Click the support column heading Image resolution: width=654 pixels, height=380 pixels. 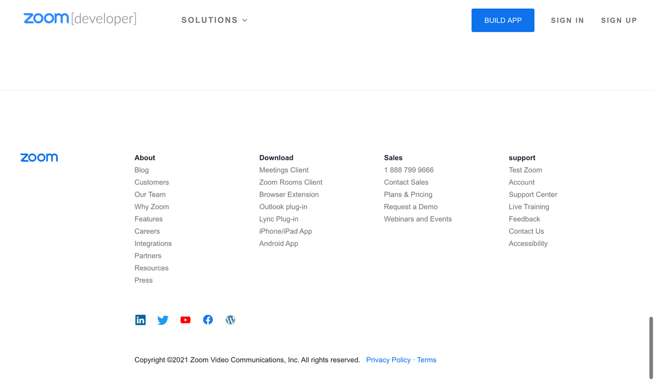[522, 158]
